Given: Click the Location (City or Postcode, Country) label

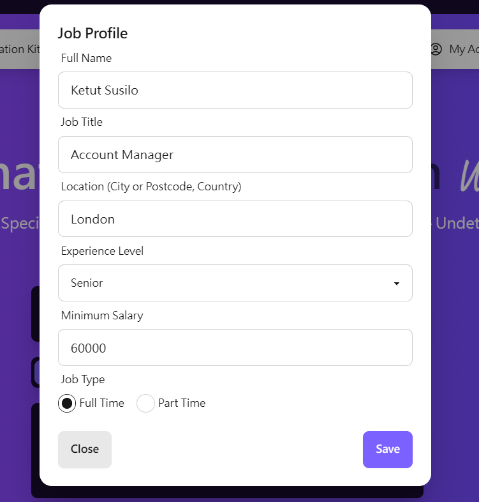Looking at the screenshot, I should coord(151,186).
